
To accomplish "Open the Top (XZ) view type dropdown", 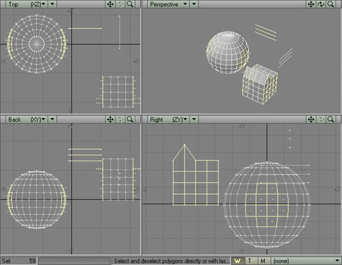I will click(x=27, y=4).
